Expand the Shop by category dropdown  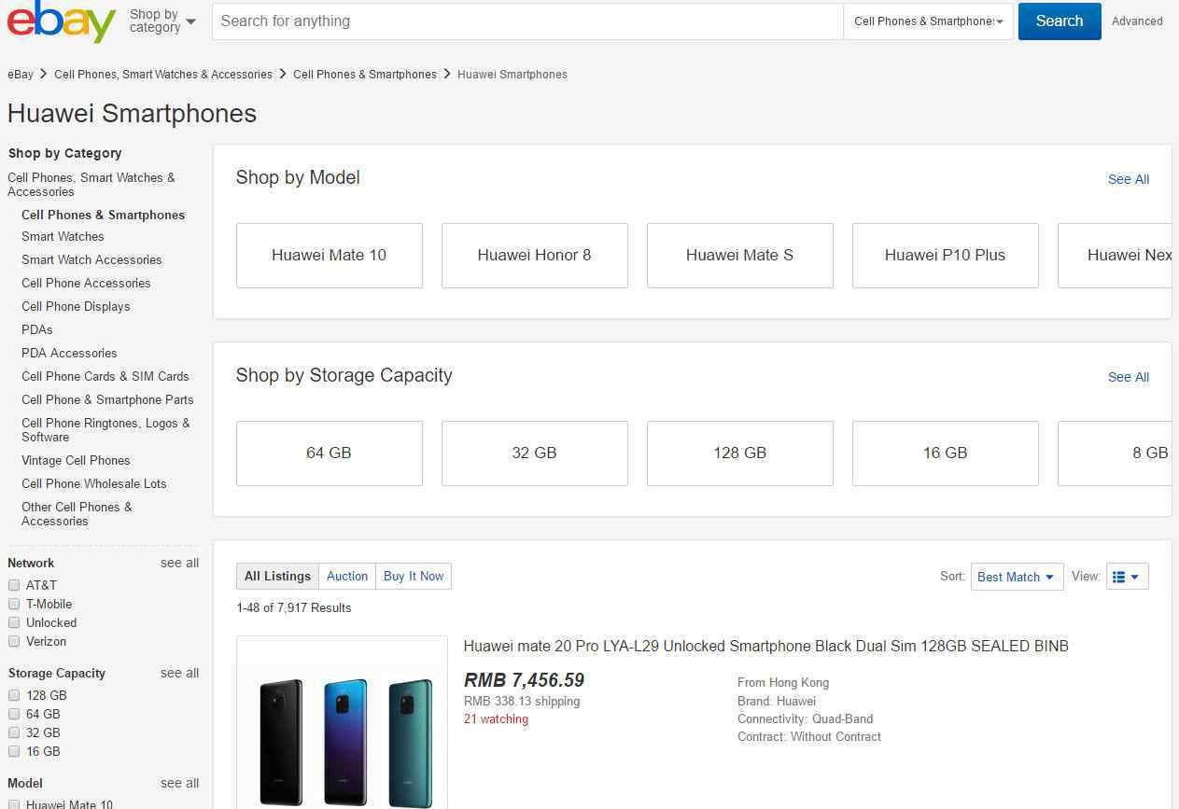pos(162,21)
